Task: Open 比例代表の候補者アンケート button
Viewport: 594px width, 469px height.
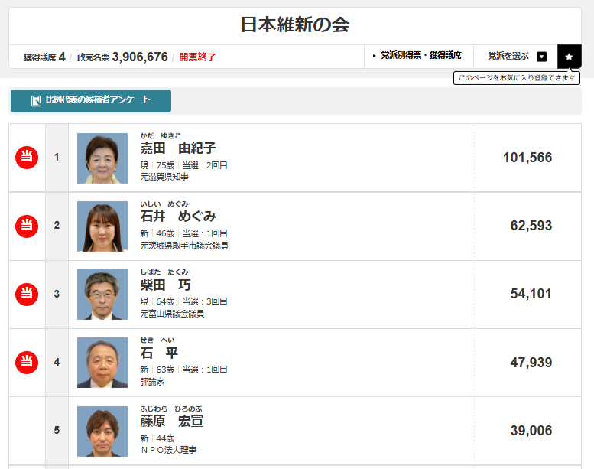Action: coord(91,100)
